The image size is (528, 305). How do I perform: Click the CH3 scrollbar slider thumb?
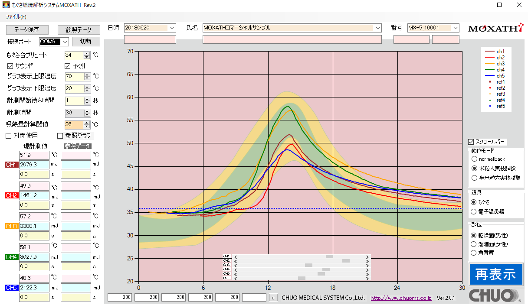[x=308, y=265]
